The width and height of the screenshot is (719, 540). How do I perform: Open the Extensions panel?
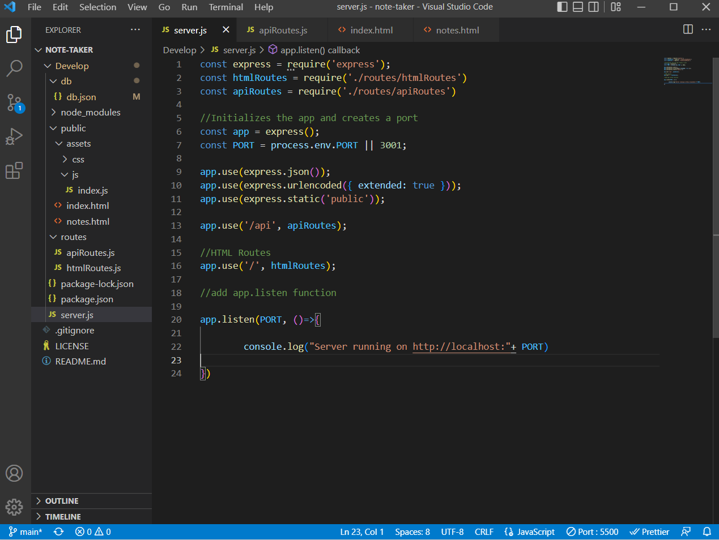tap(14, 170)
